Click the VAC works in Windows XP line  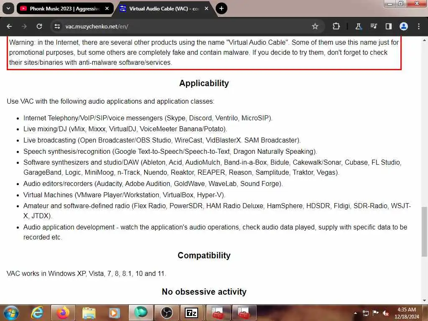(x=86, y=273)
